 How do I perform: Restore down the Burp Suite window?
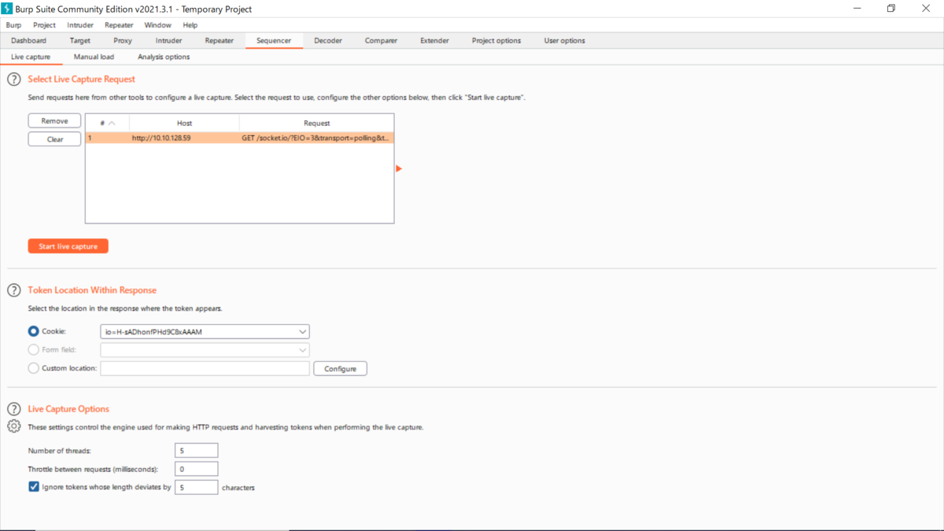891,9
